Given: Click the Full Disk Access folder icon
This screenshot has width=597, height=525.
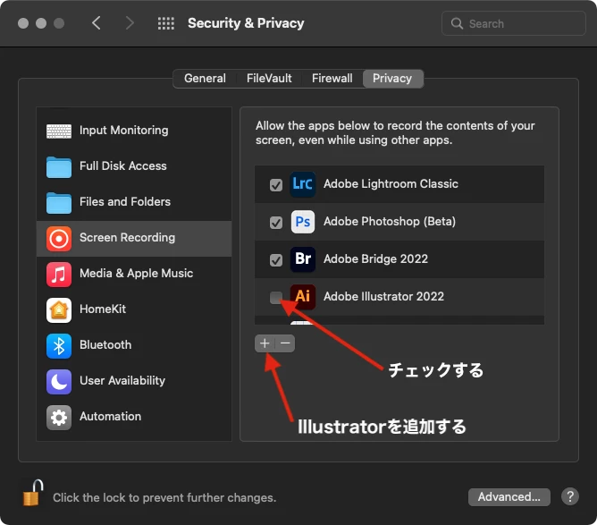Looking at the screenshot, I should coord(59,167).
